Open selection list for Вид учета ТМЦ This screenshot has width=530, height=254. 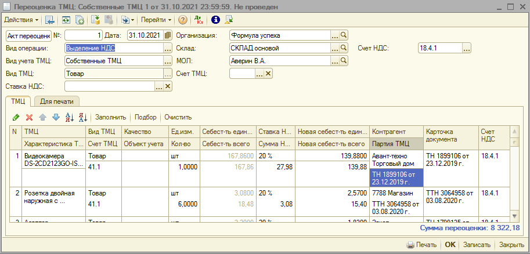pyautogui.click(x=168, y=61)
